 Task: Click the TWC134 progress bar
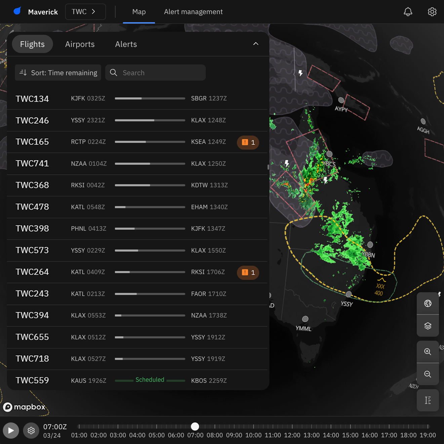click(150, 98)
